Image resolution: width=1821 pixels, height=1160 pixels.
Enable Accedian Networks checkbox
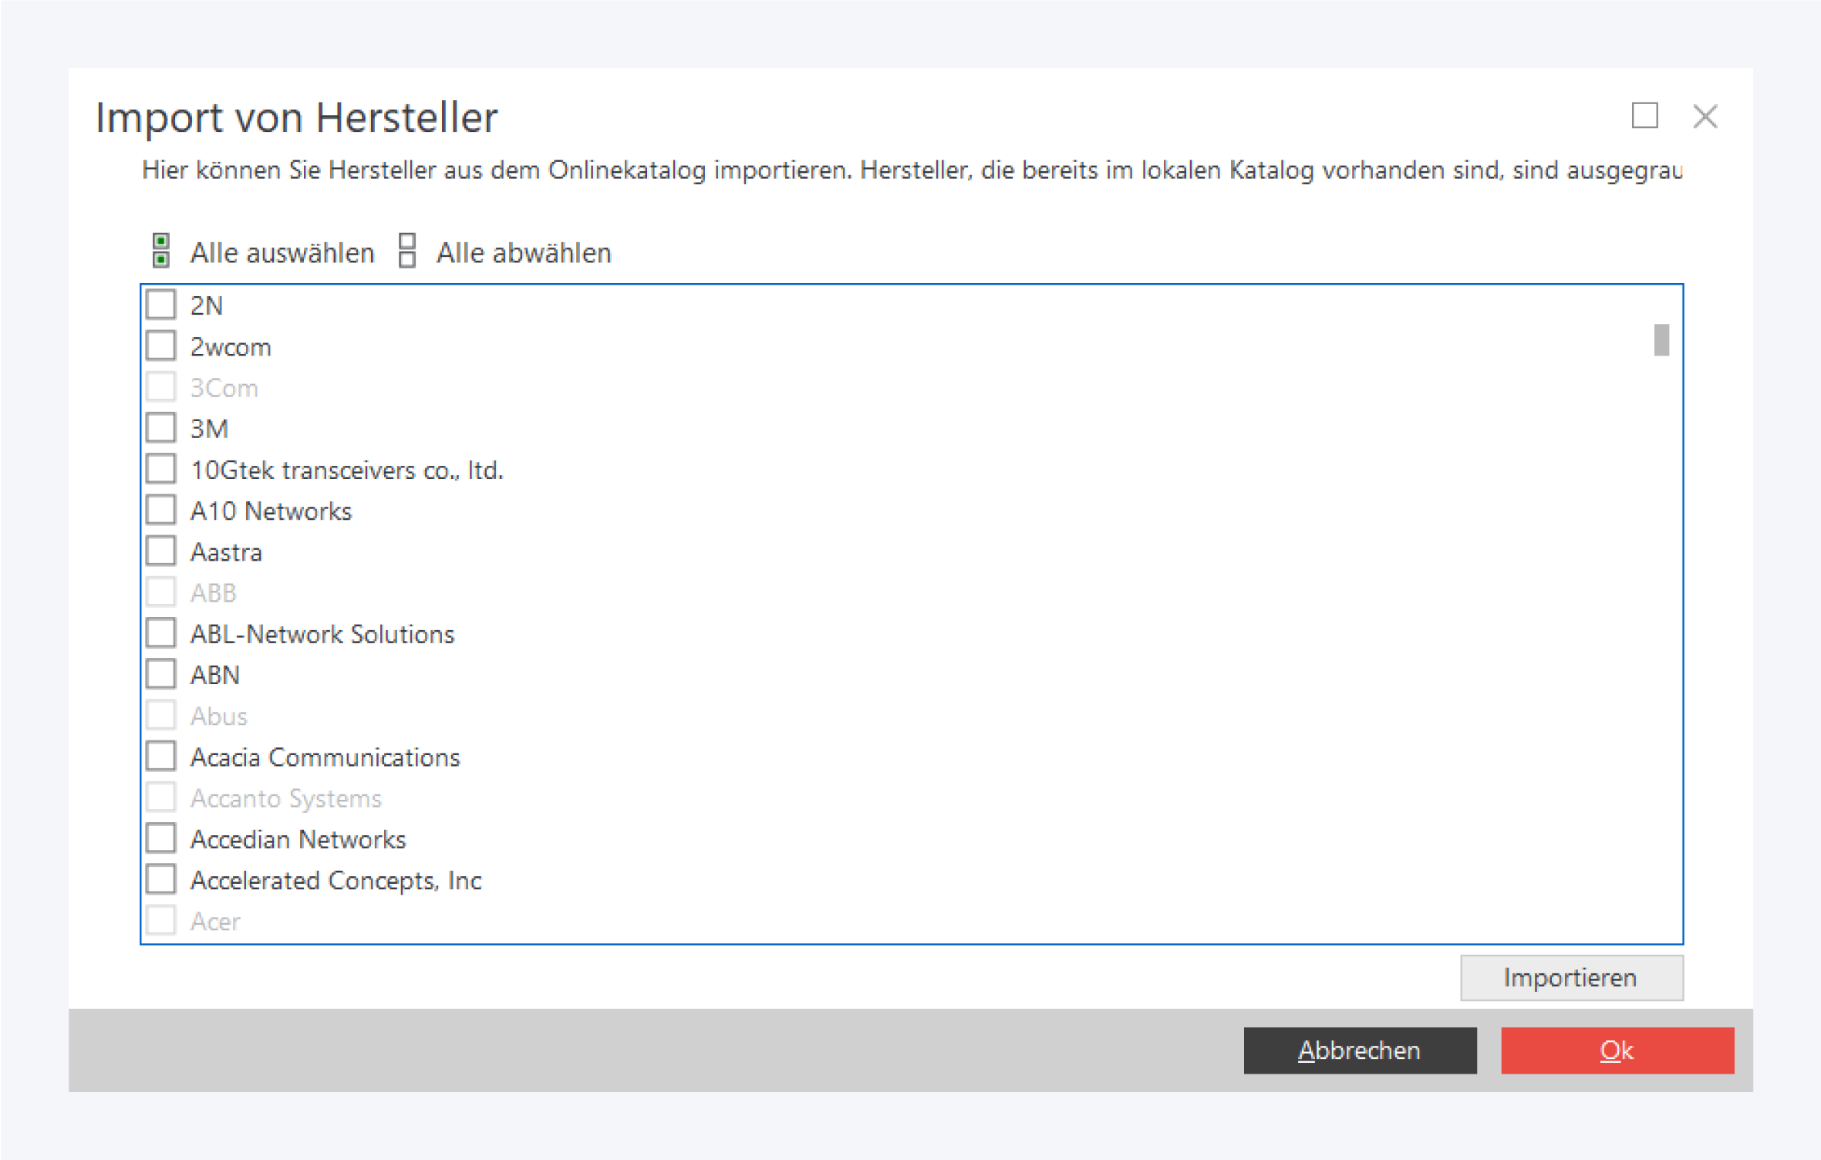pos(161,838)
